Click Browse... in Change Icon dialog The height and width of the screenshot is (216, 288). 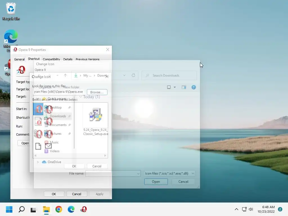(x=97, y=92)
